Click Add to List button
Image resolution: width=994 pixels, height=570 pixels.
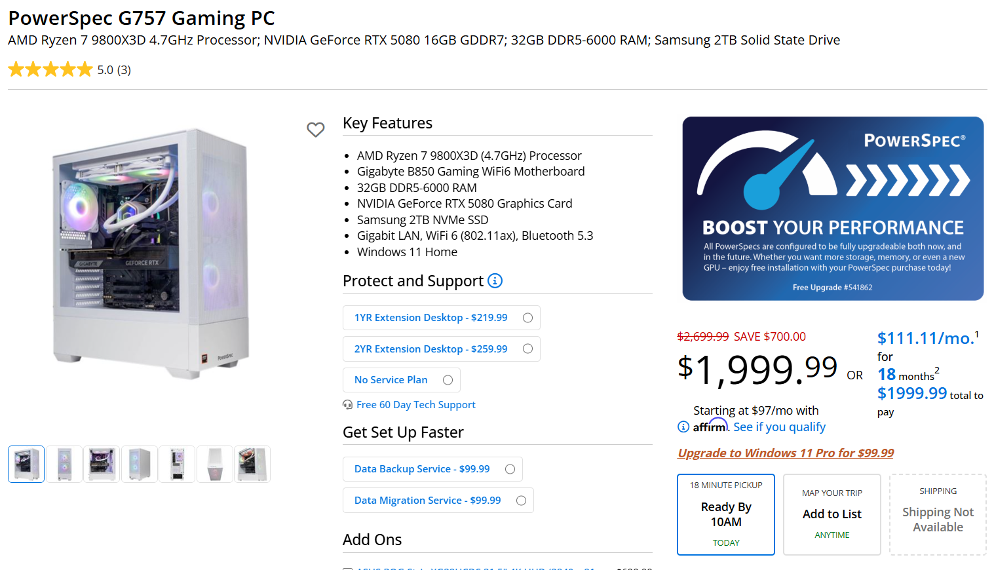pos(832,514)
